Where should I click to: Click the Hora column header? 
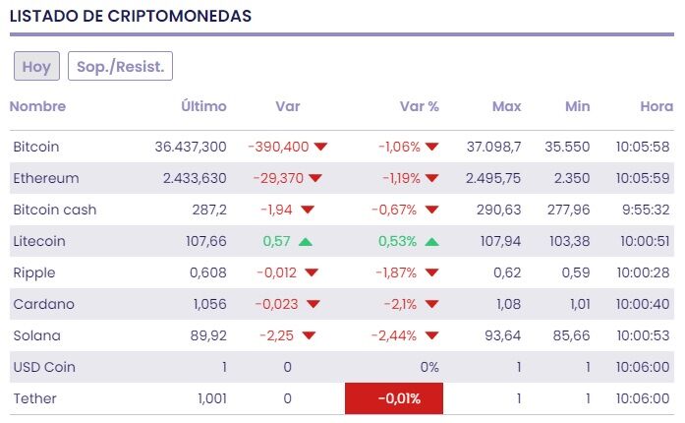656,106
